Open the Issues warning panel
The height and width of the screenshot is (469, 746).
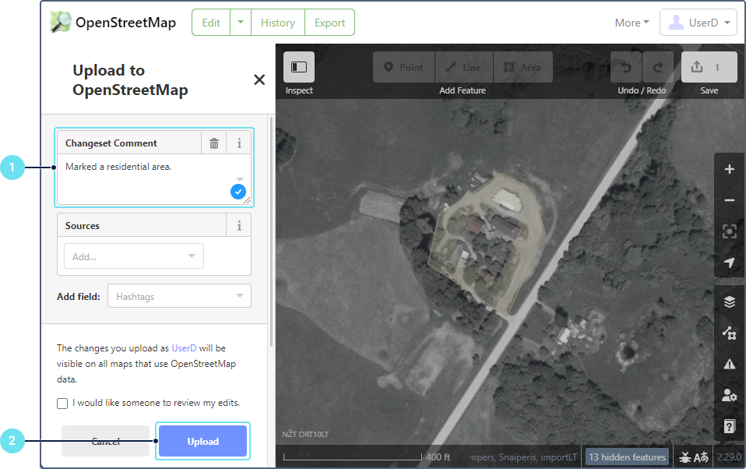point(729,364)
